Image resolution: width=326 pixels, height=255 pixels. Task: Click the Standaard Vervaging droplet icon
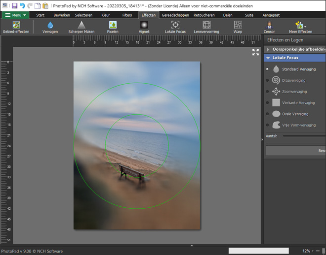pos(276,69)
